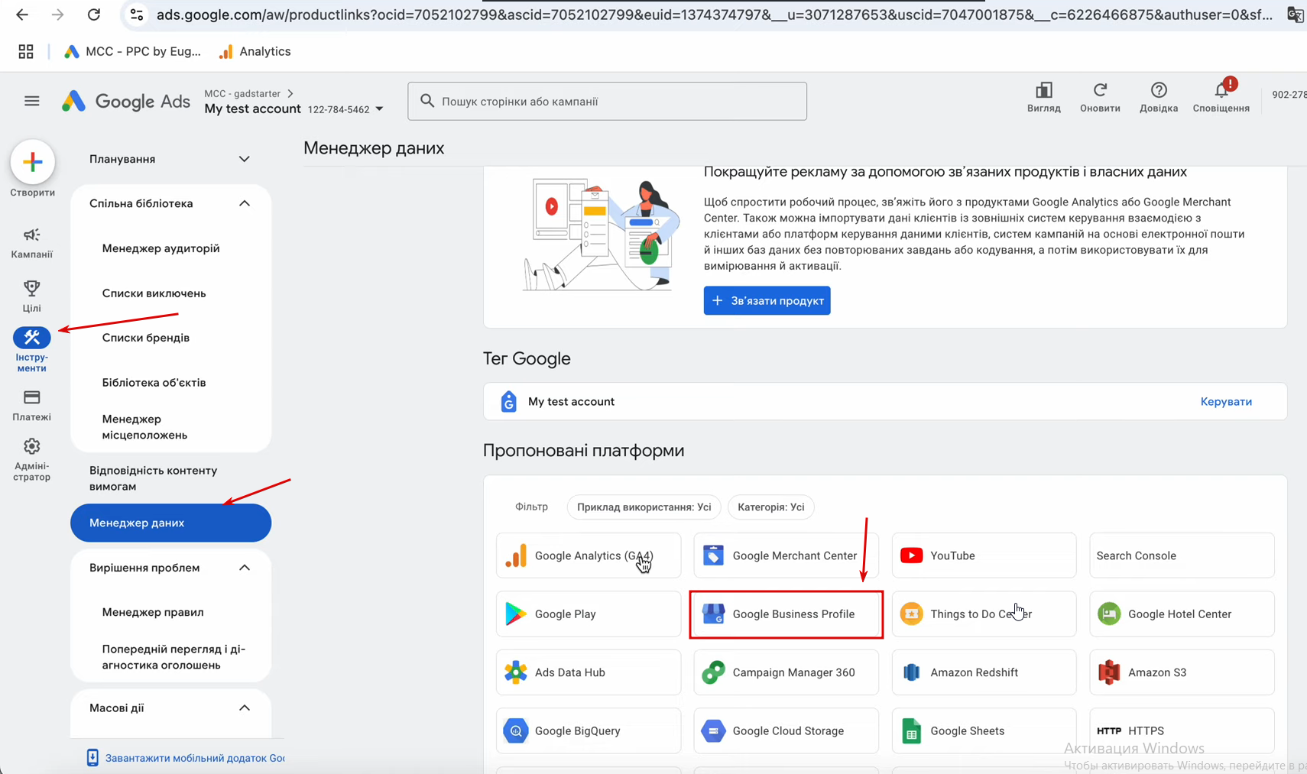Select Campaign Manager 360 platform

786,672
